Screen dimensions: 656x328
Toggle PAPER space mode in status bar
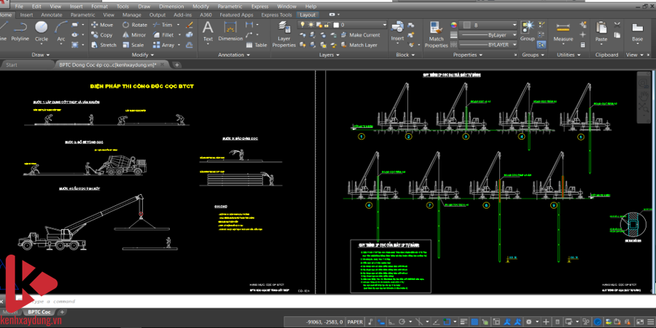[355, 321]
